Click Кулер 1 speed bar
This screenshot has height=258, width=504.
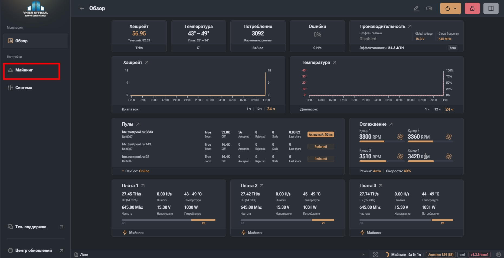(382, 142)
